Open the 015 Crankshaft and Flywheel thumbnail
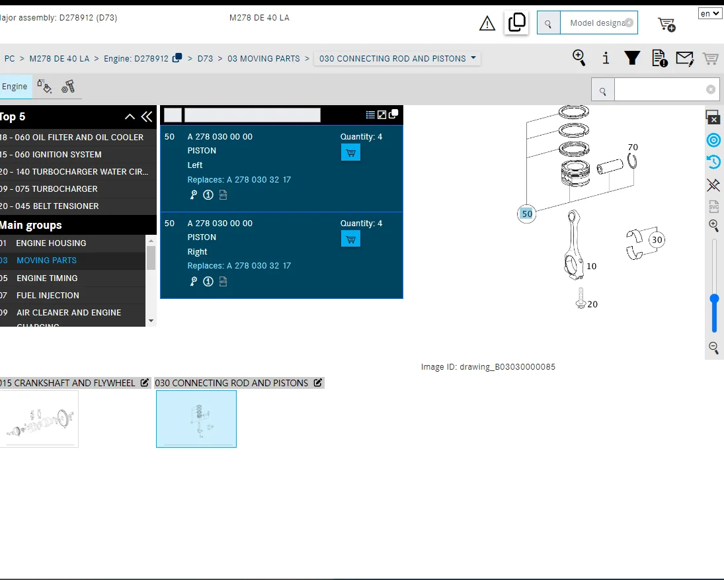724x580 pixels. [x=39, y=419]
